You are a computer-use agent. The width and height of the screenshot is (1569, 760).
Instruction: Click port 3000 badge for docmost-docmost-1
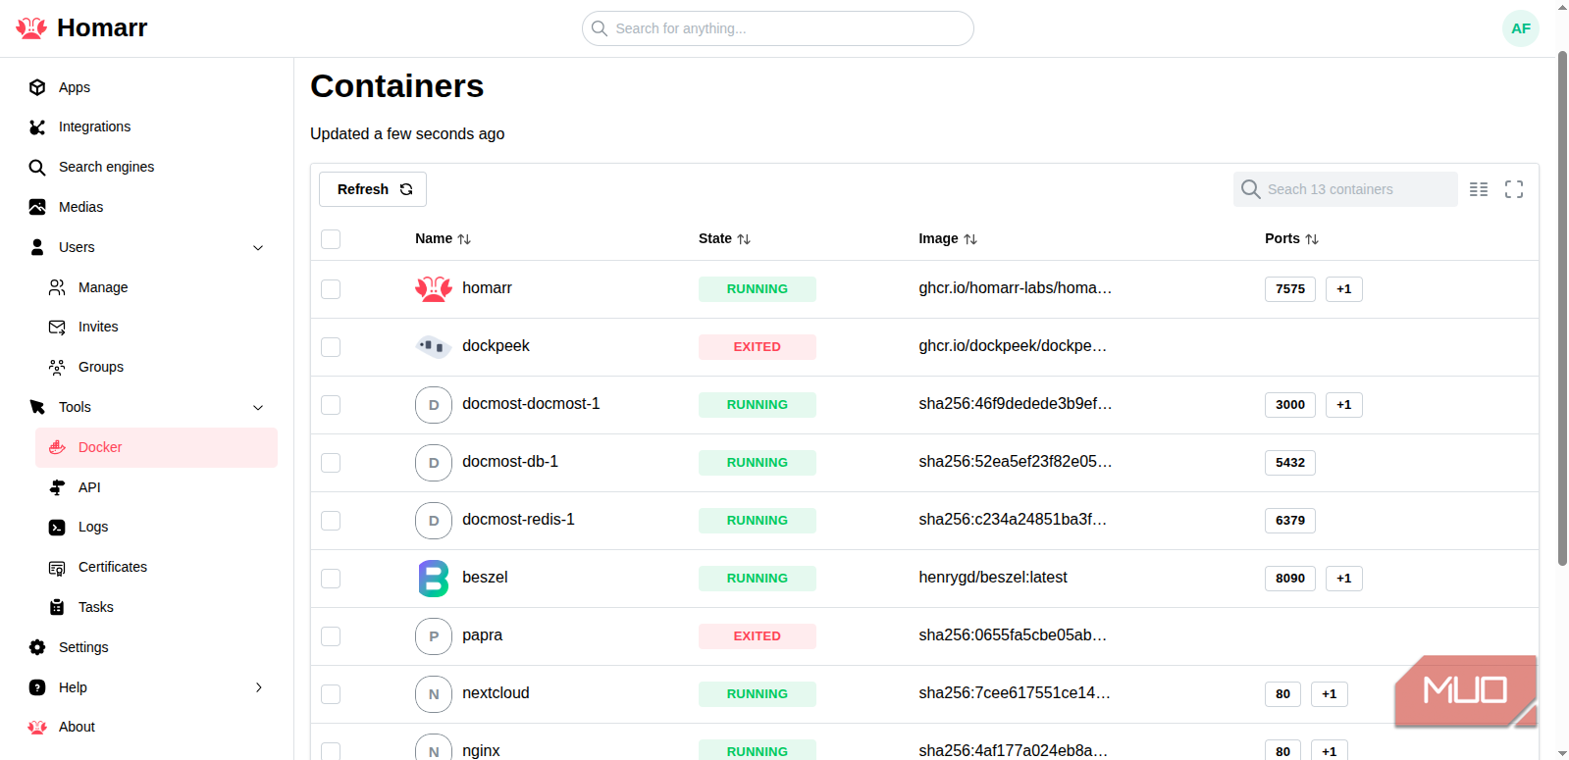tap(1290, 405)
